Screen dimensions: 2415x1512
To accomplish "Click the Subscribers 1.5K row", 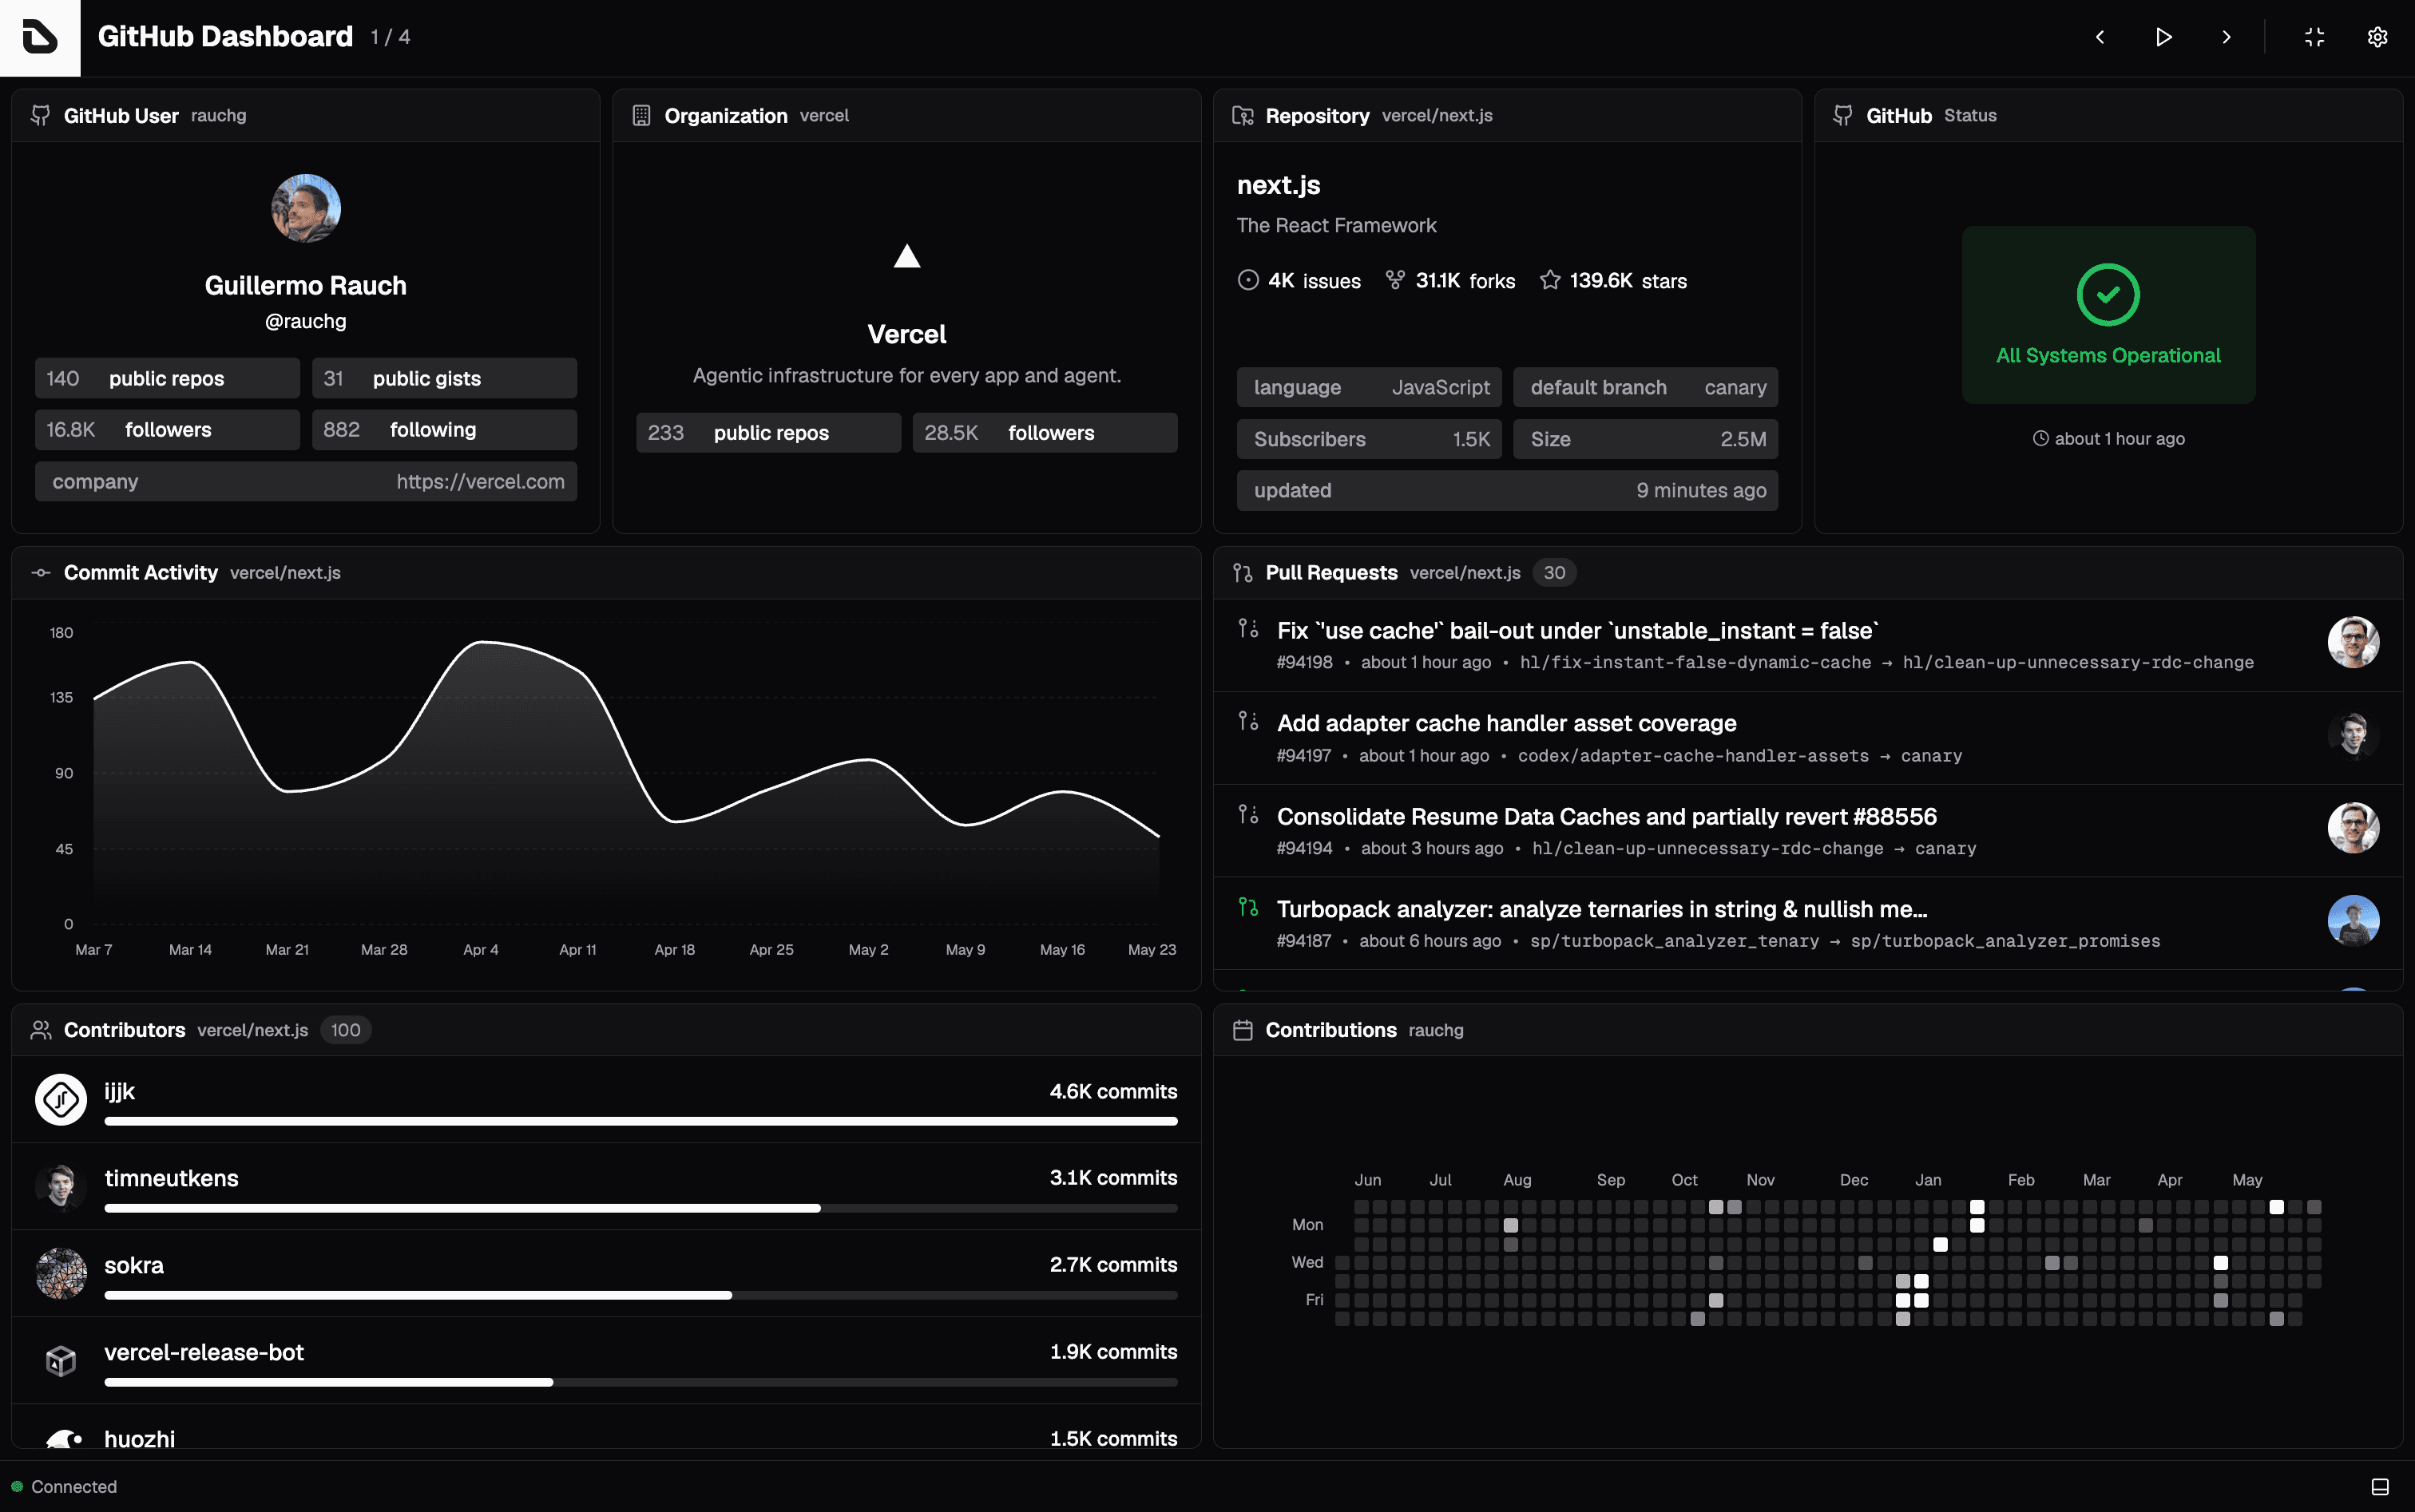I will tap(1370, 438).
